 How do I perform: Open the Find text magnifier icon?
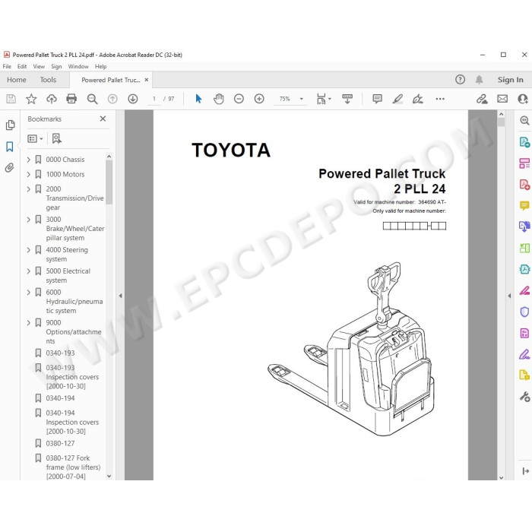92,99
